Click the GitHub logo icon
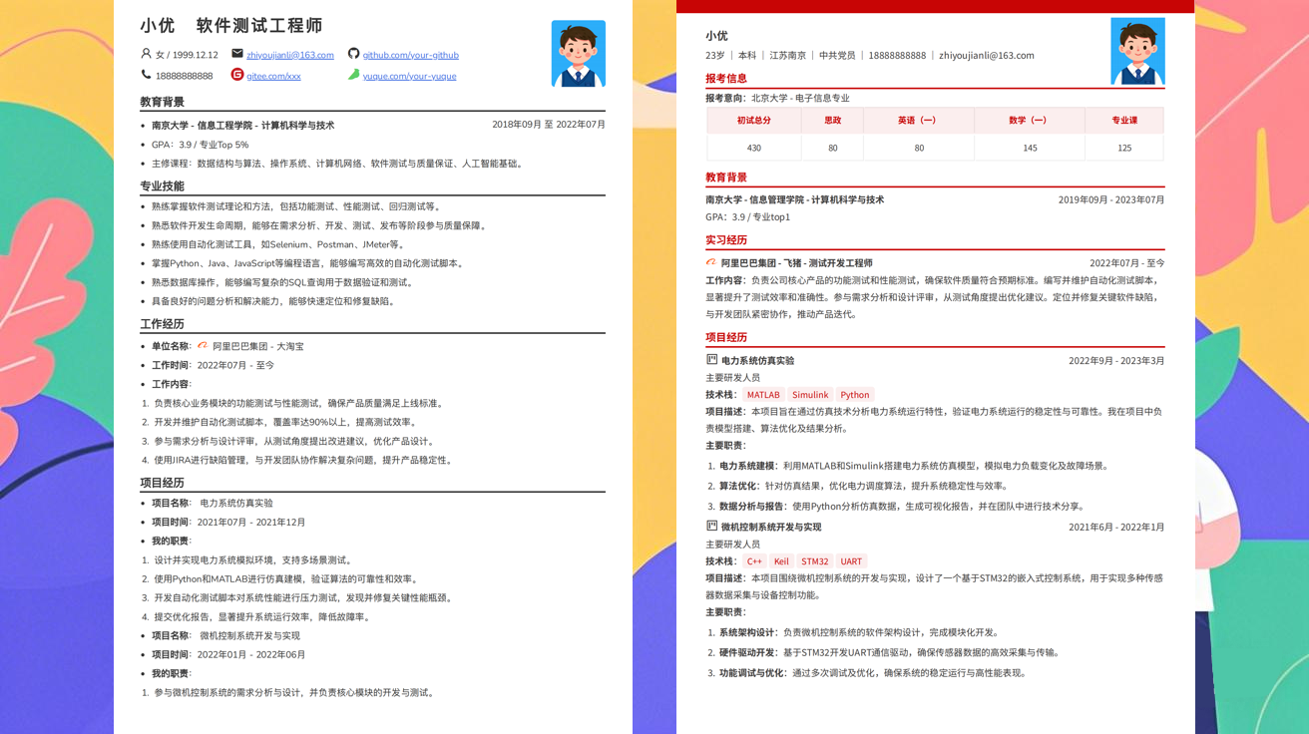1309x734 pixels. (x=353, y=54)
